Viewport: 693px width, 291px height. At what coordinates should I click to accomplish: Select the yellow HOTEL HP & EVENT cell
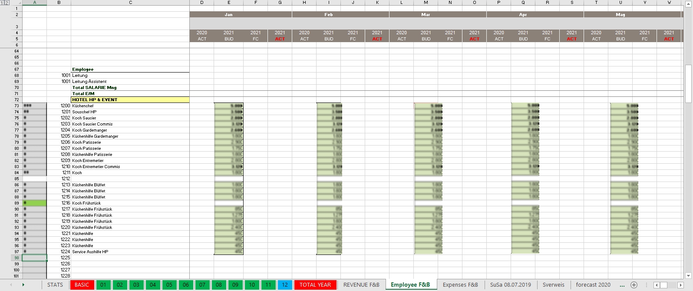130,99
